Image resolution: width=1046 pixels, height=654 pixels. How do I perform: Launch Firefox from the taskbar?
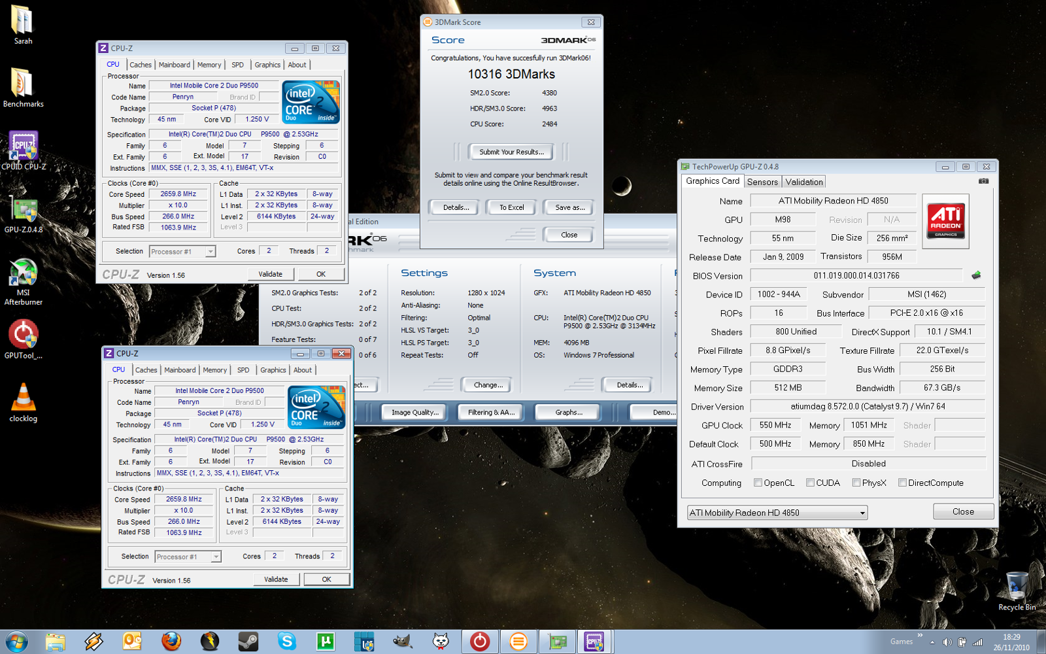171,642
